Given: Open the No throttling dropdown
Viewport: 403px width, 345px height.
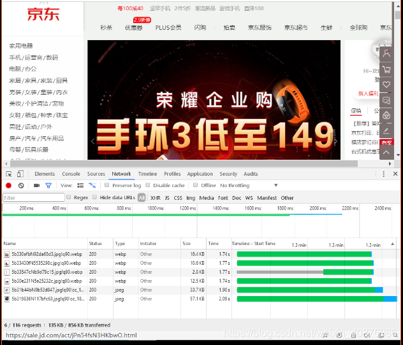Looking at the screenshot, I should coord(249,185).
